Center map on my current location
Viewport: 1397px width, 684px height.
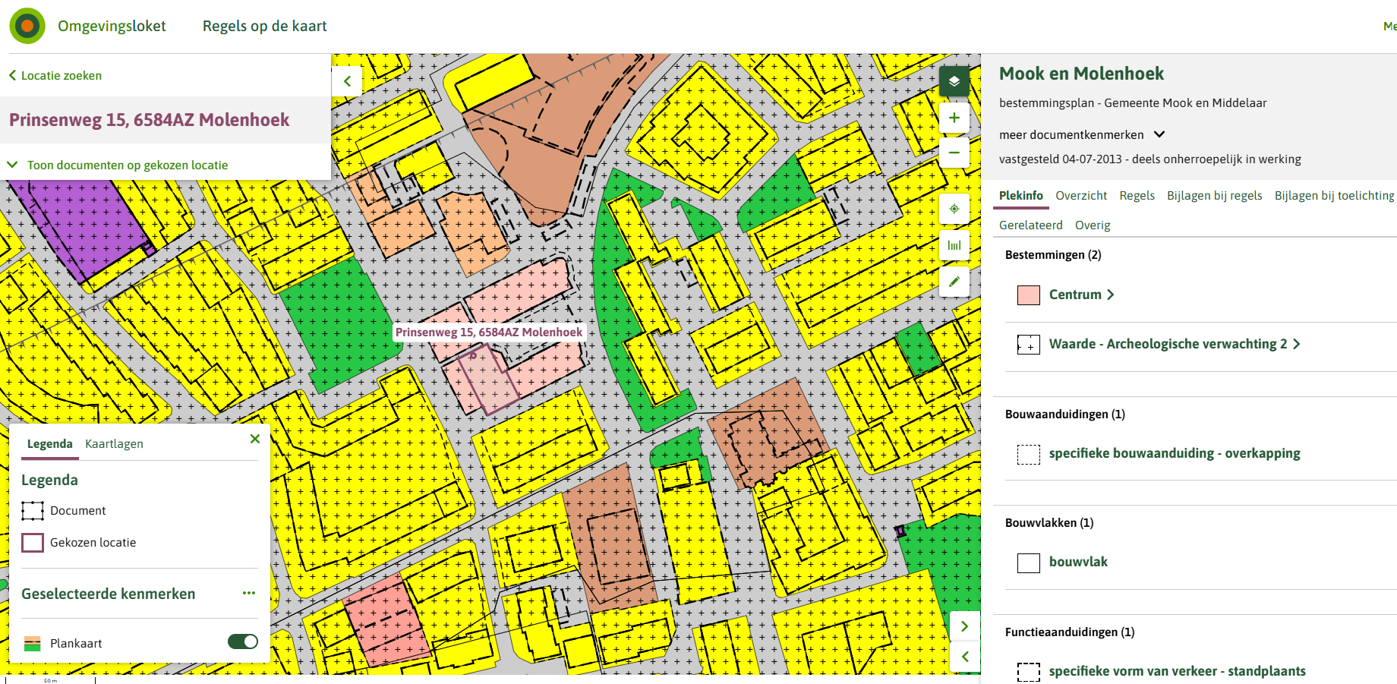pos(954,209)
